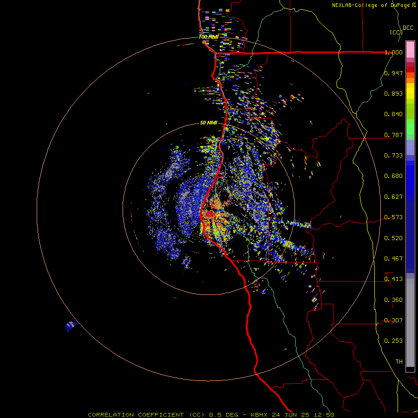Select the 0.360 legend value
Screen dimensions: 418x418
point(393,300)
